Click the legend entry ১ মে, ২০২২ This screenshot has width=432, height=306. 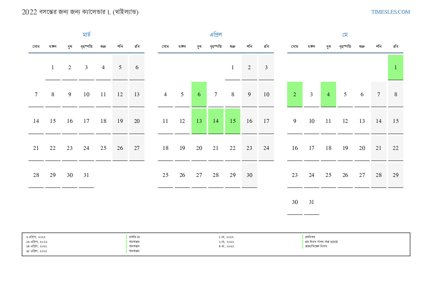pyautogui.click(x=226, y=237)
